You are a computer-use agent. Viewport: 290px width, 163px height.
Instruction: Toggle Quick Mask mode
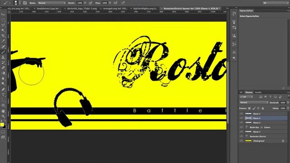click(3, 132)
